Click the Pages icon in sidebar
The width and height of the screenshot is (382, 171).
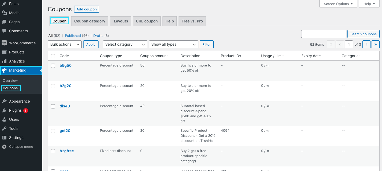(x=4, y=22)
